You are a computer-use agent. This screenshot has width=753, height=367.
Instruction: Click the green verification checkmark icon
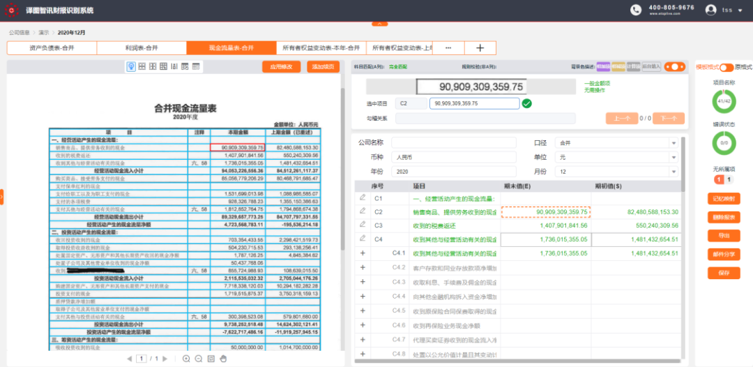527,103
